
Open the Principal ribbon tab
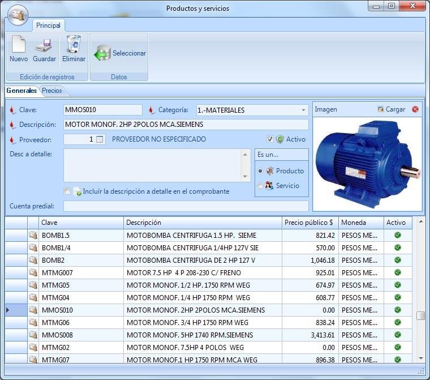[x=48, y=25]
